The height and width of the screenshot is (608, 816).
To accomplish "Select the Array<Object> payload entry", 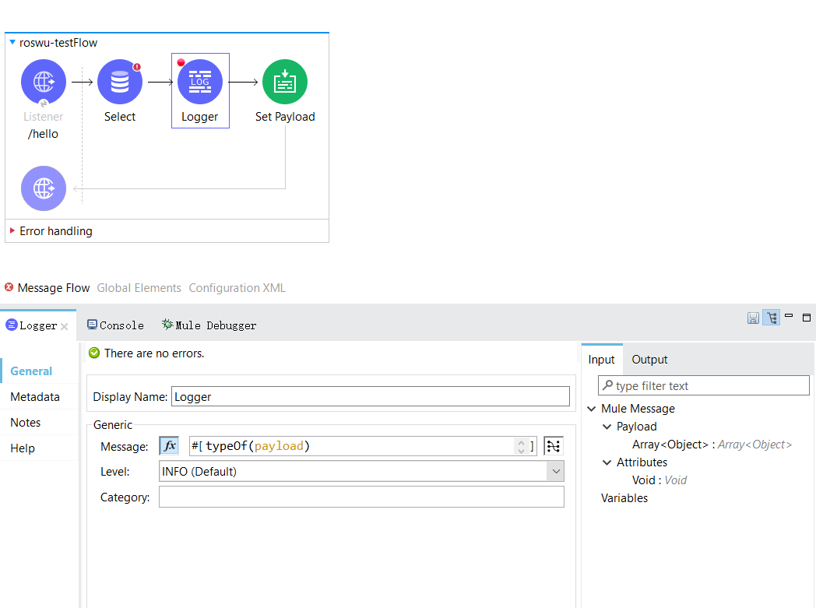I will coord(712,445).
